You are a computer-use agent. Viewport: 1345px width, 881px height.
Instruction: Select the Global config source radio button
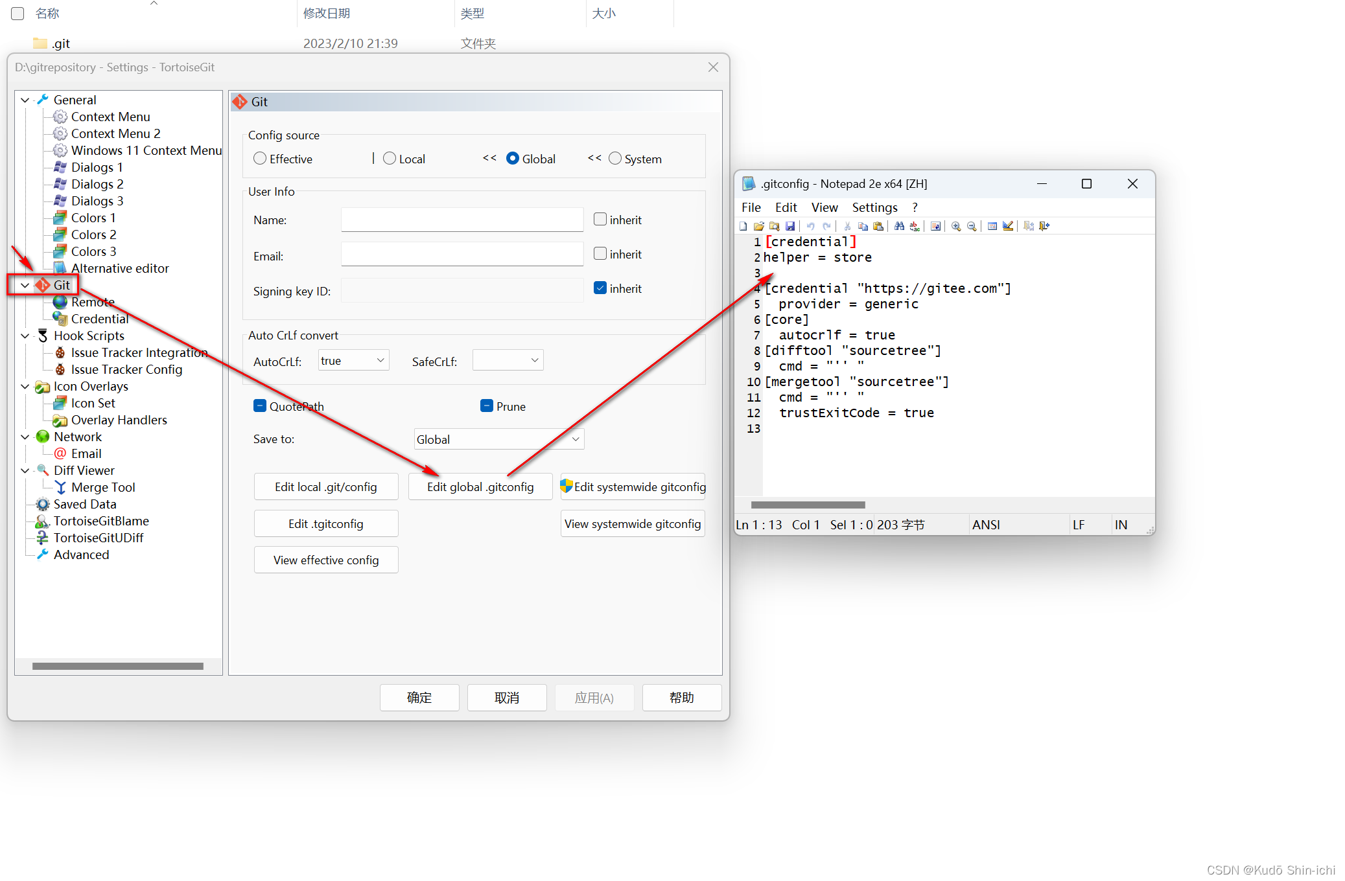[x=513, y=158]
